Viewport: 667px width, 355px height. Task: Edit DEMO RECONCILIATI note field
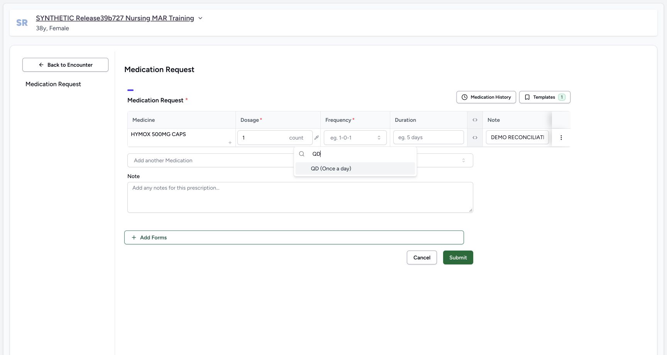click(x=517, y=137)
